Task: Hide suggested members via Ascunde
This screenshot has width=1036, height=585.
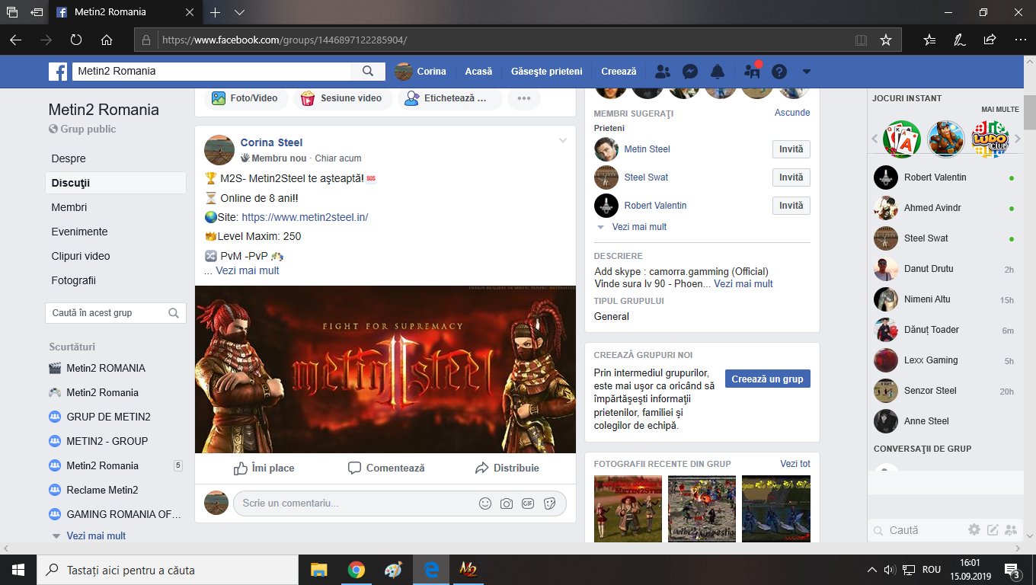Action: [x=792, y=112]
